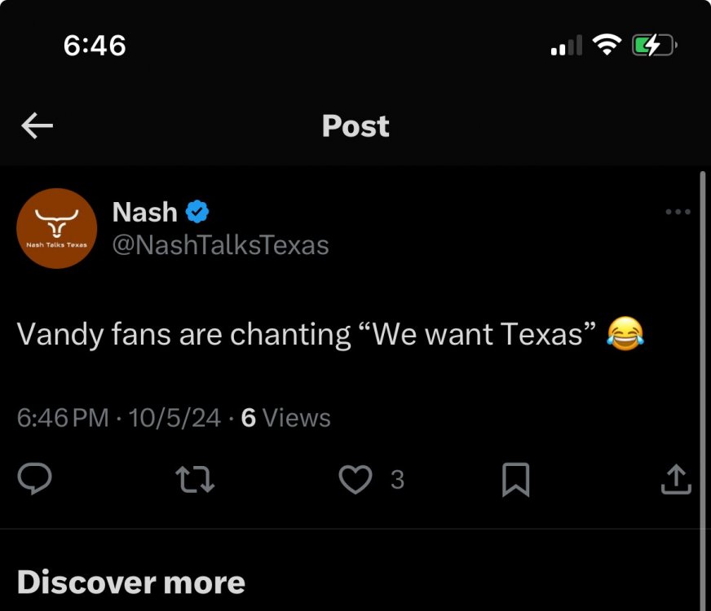Tap the Wi-Fi status icon
This screenshot has height=611, width=711.
607,46
